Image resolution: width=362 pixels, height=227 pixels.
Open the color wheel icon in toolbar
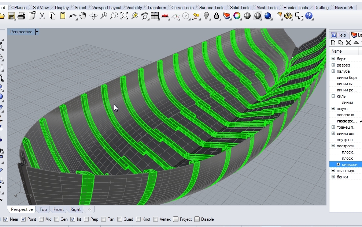237,16
